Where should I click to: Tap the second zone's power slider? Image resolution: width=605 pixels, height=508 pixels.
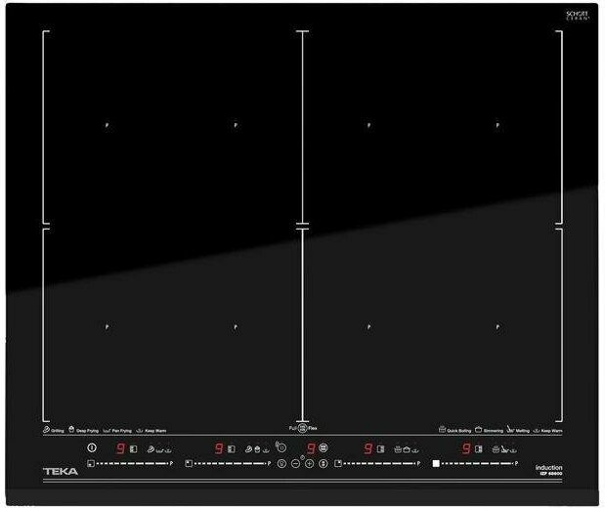click(228, 462)
